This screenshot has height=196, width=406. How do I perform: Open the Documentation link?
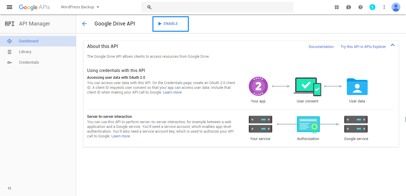321,47
